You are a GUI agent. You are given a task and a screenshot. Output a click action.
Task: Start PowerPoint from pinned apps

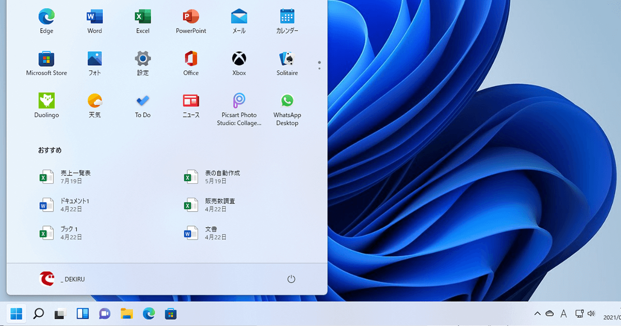[x=191, y=21]
